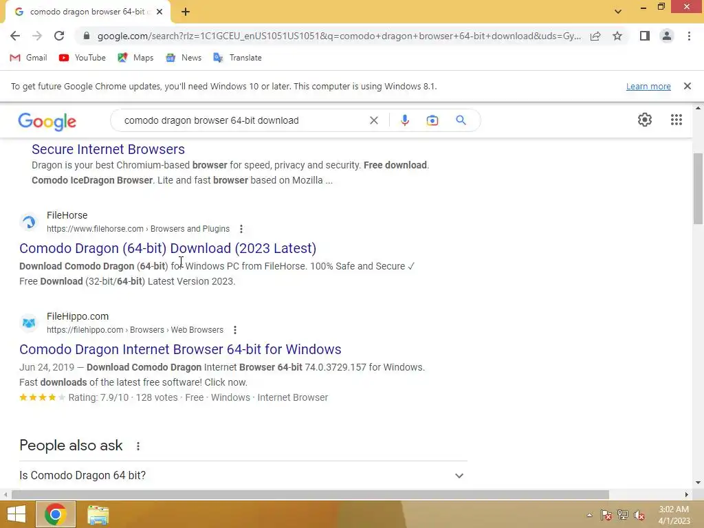Click the Chrome taskbar icon
This screenshot has width=704, height=528.
point(56,514)
